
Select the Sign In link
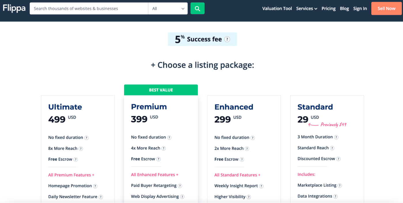click(x=360, y=8)
